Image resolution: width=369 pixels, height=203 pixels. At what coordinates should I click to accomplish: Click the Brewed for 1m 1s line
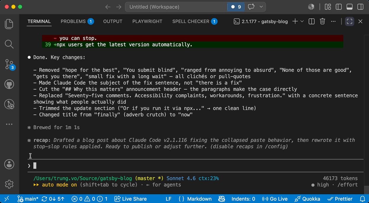[x=54, y=128]
